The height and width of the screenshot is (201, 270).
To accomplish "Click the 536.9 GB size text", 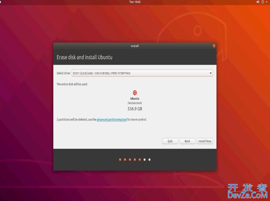I will tap(135, 109).
